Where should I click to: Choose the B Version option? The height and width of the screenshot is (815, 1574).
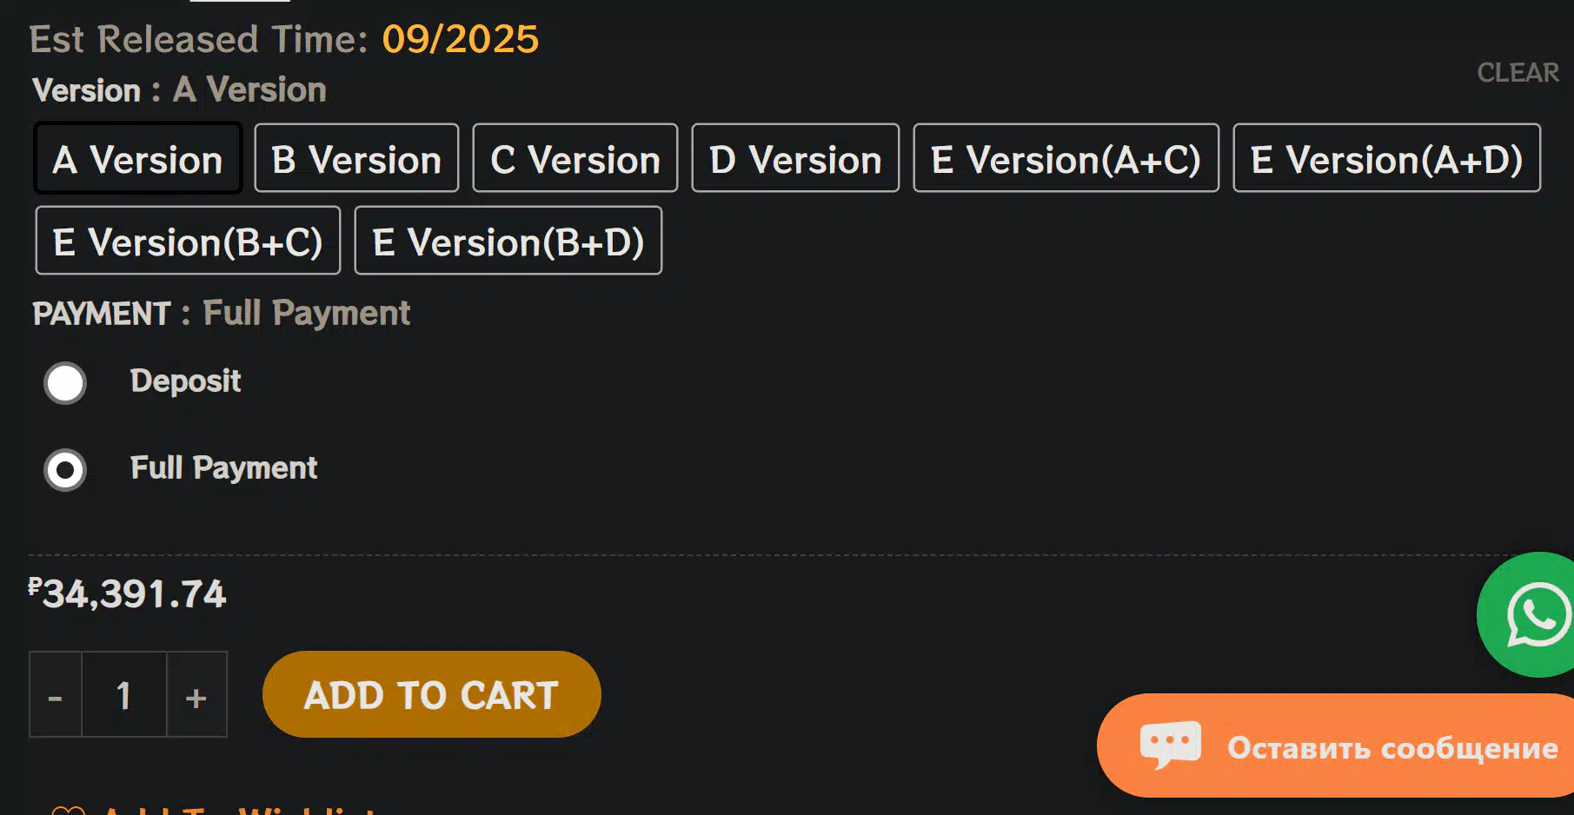pyautogui.click(x=356, y=159)
